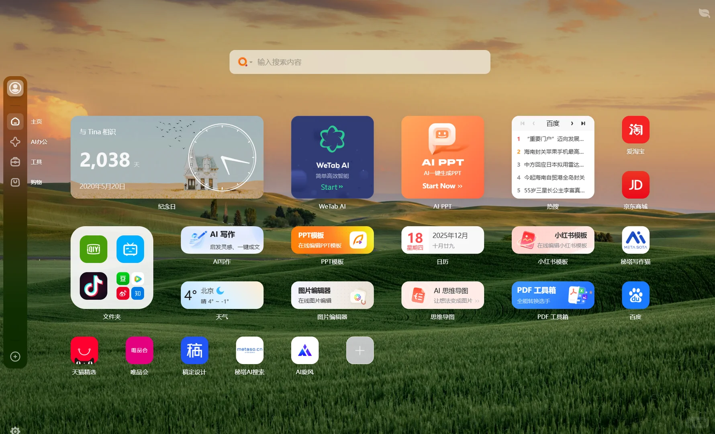The image size is (715, 434).
Task: Open the 爱淘宝 Taobao icon
Action: click(x=635, y=130)
